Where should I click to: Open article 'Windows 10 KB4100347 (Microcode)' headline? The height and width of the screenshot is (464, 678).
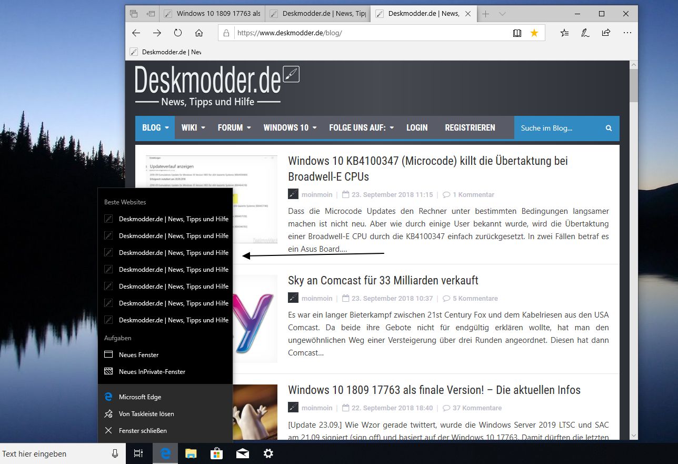coord(427,169)
